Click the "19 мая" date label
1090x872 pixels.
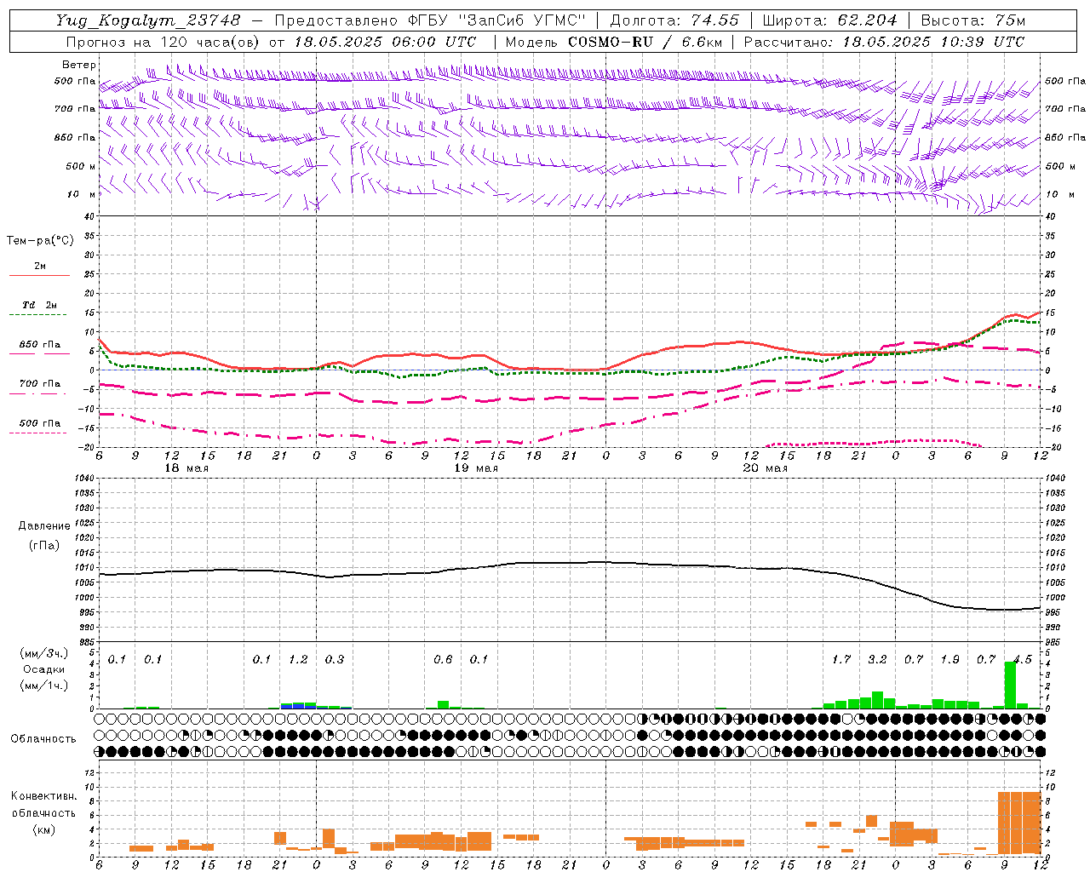(x=475, y=468)
